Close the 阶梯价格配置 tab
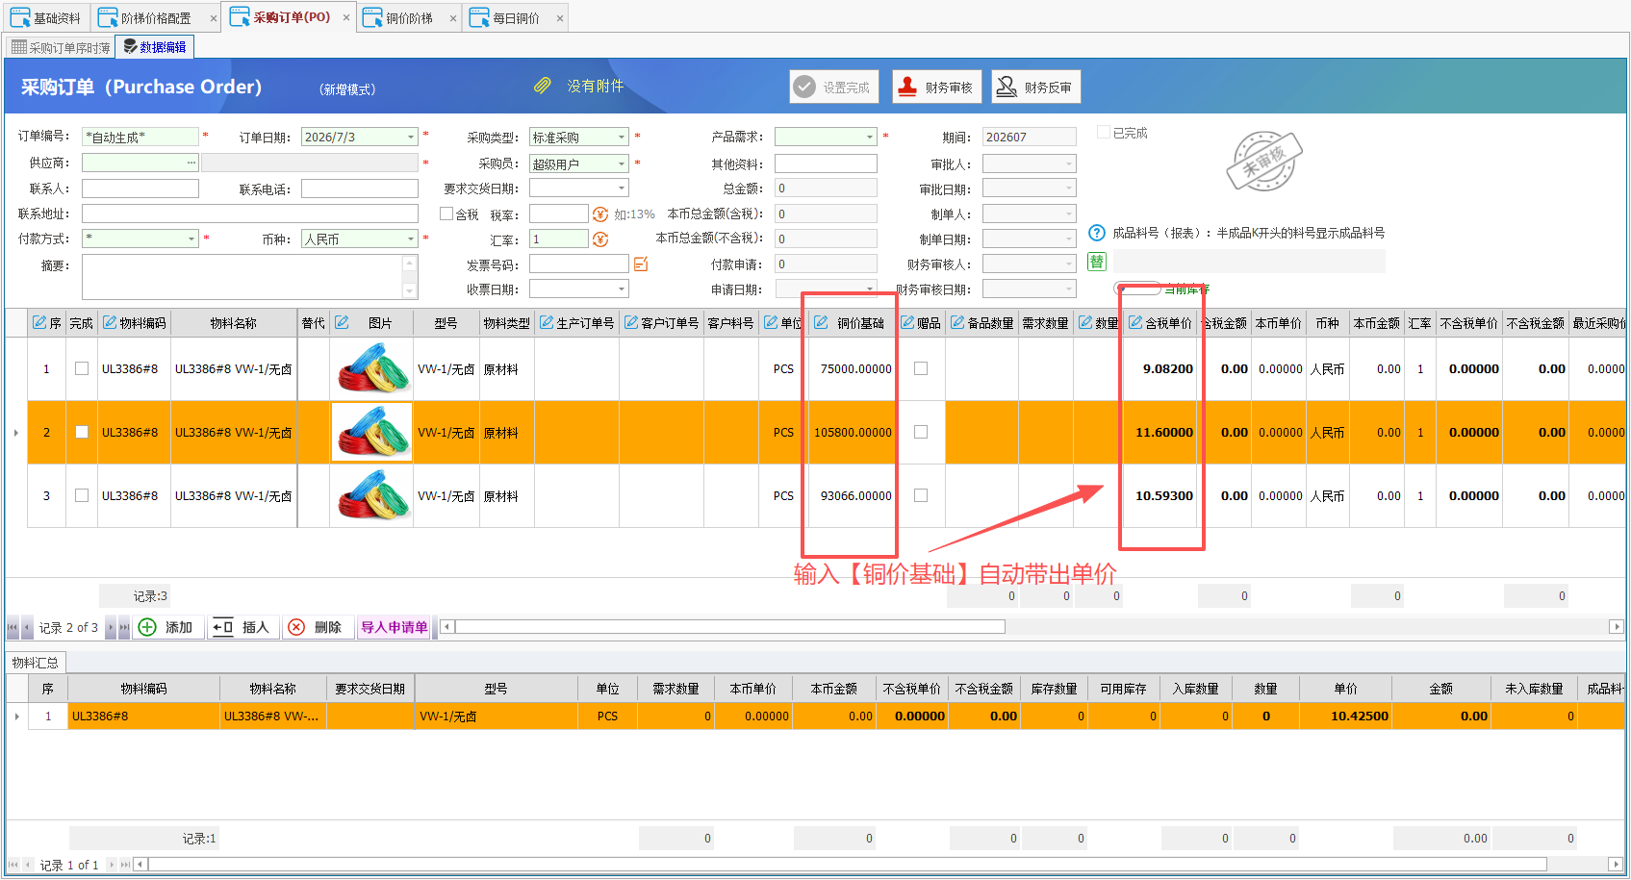This screenshot has width=1631, height=880. click(214, 18)
